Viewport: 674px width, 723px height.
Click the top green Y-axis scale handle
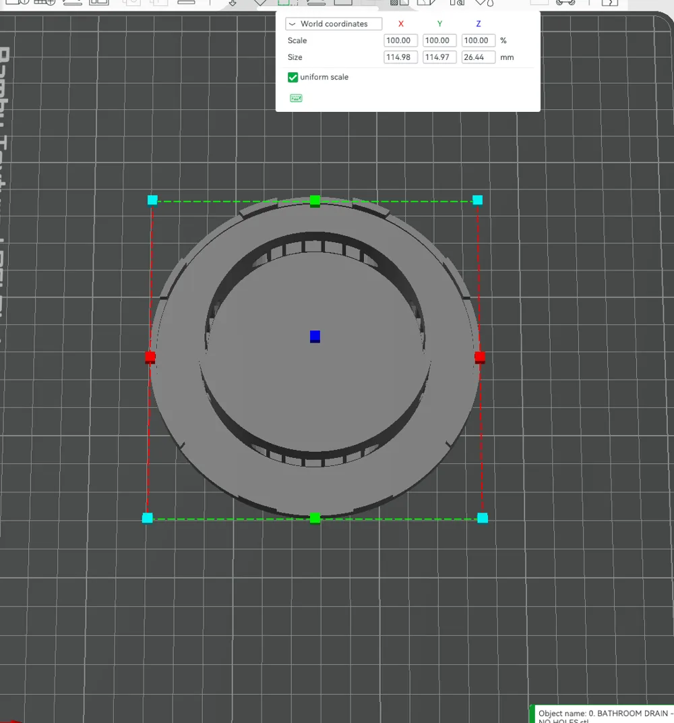tap(315, 201)
